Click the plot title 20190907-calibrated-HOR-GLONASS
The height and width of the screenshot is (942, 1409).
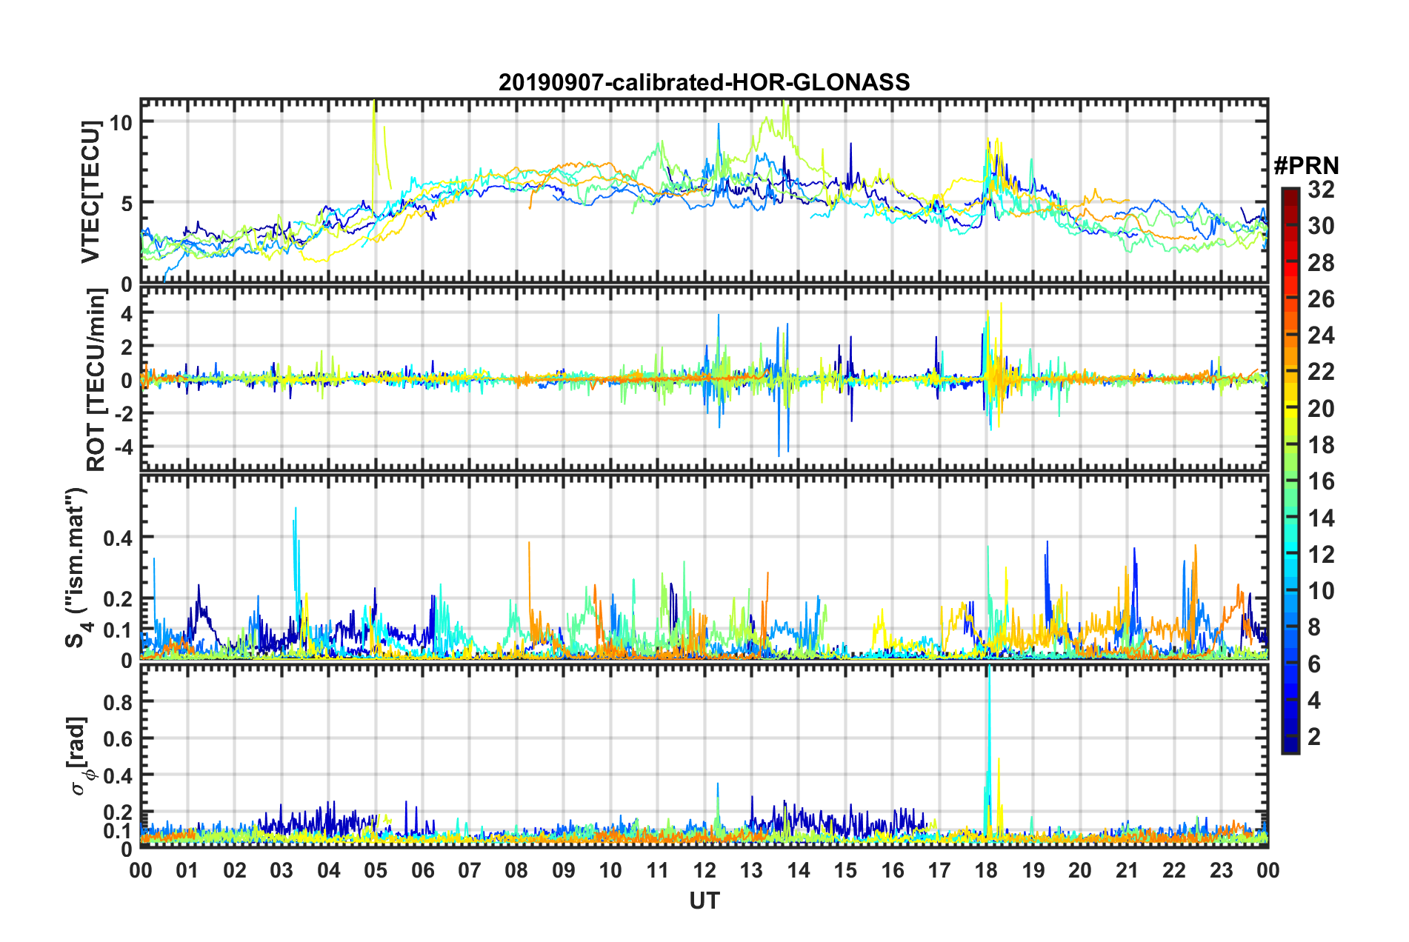point(704,82)
